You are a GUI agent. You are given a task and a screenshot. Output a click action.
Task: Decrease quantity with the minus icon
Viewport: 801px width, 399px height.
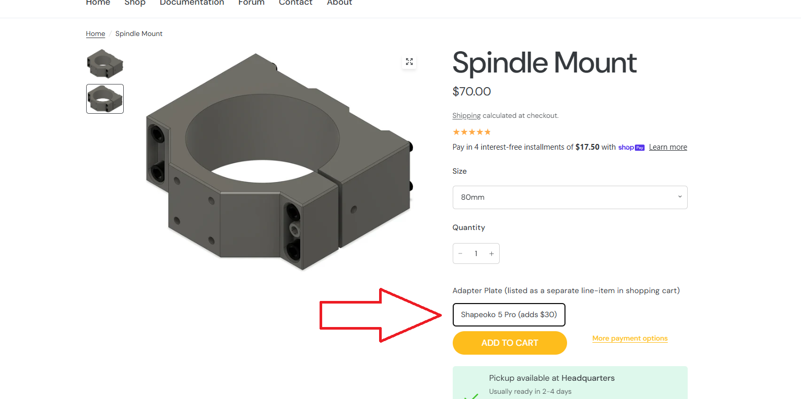pyautogui.click(x=461, y=254)
